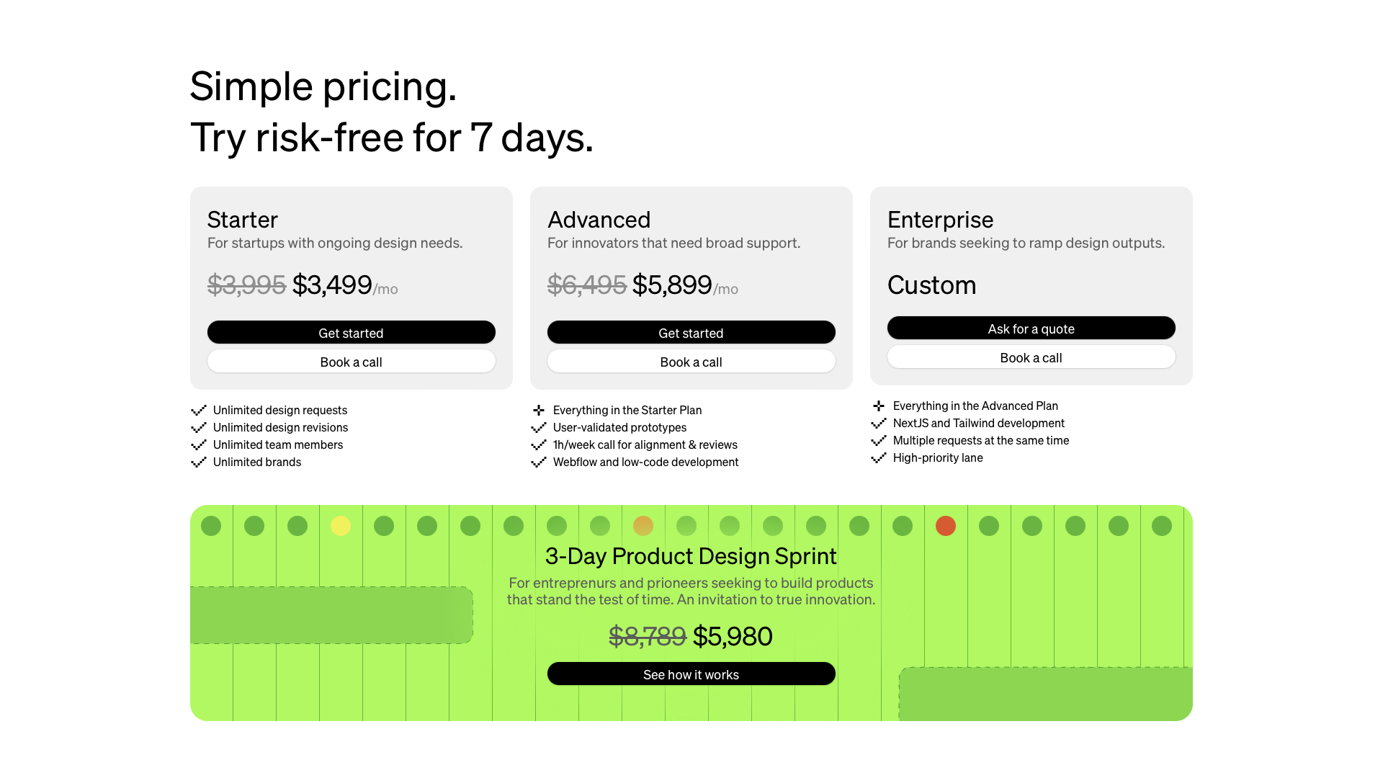
Task: Click checkmark icon beside User-validated prototypes
Action: click(x=539, y=427)
